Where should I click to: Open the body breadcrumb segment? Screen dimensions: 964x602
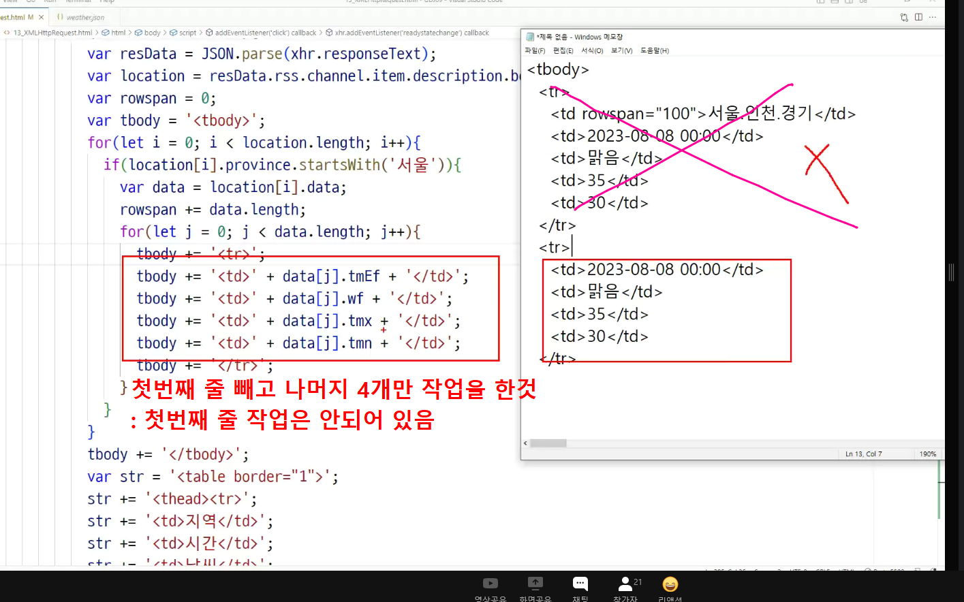[152, 33]
